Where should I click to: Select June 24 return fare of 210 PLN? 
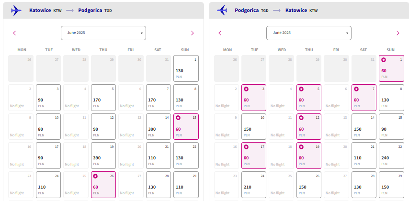coord(254,185)
